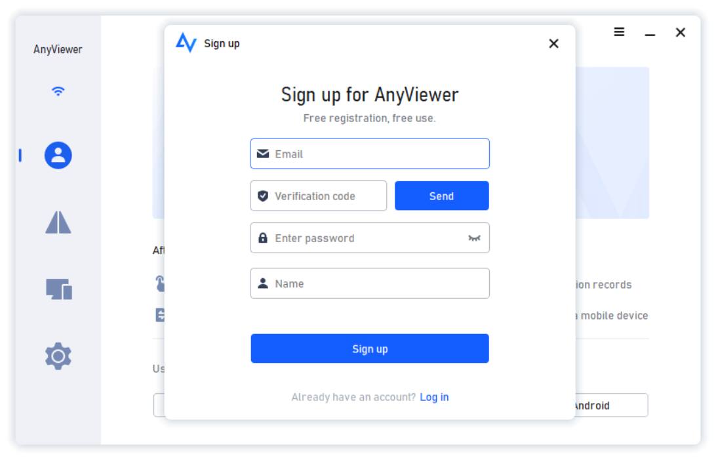Click the person icon in Name field
Screen dimensions: 716x460
pyautogui.click(x=262, y=283)
